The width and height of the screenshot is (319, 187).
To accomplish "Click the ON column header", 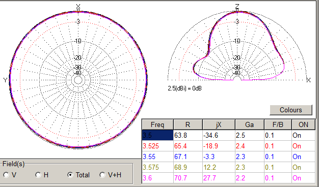I will pos(303,124).
